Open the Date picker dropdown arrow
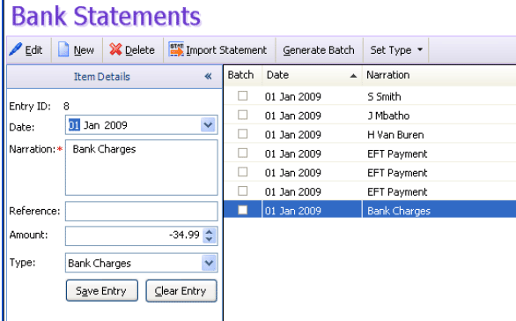Image resolution: width=516 pixels, height=321 pixels. coord(208,125)
